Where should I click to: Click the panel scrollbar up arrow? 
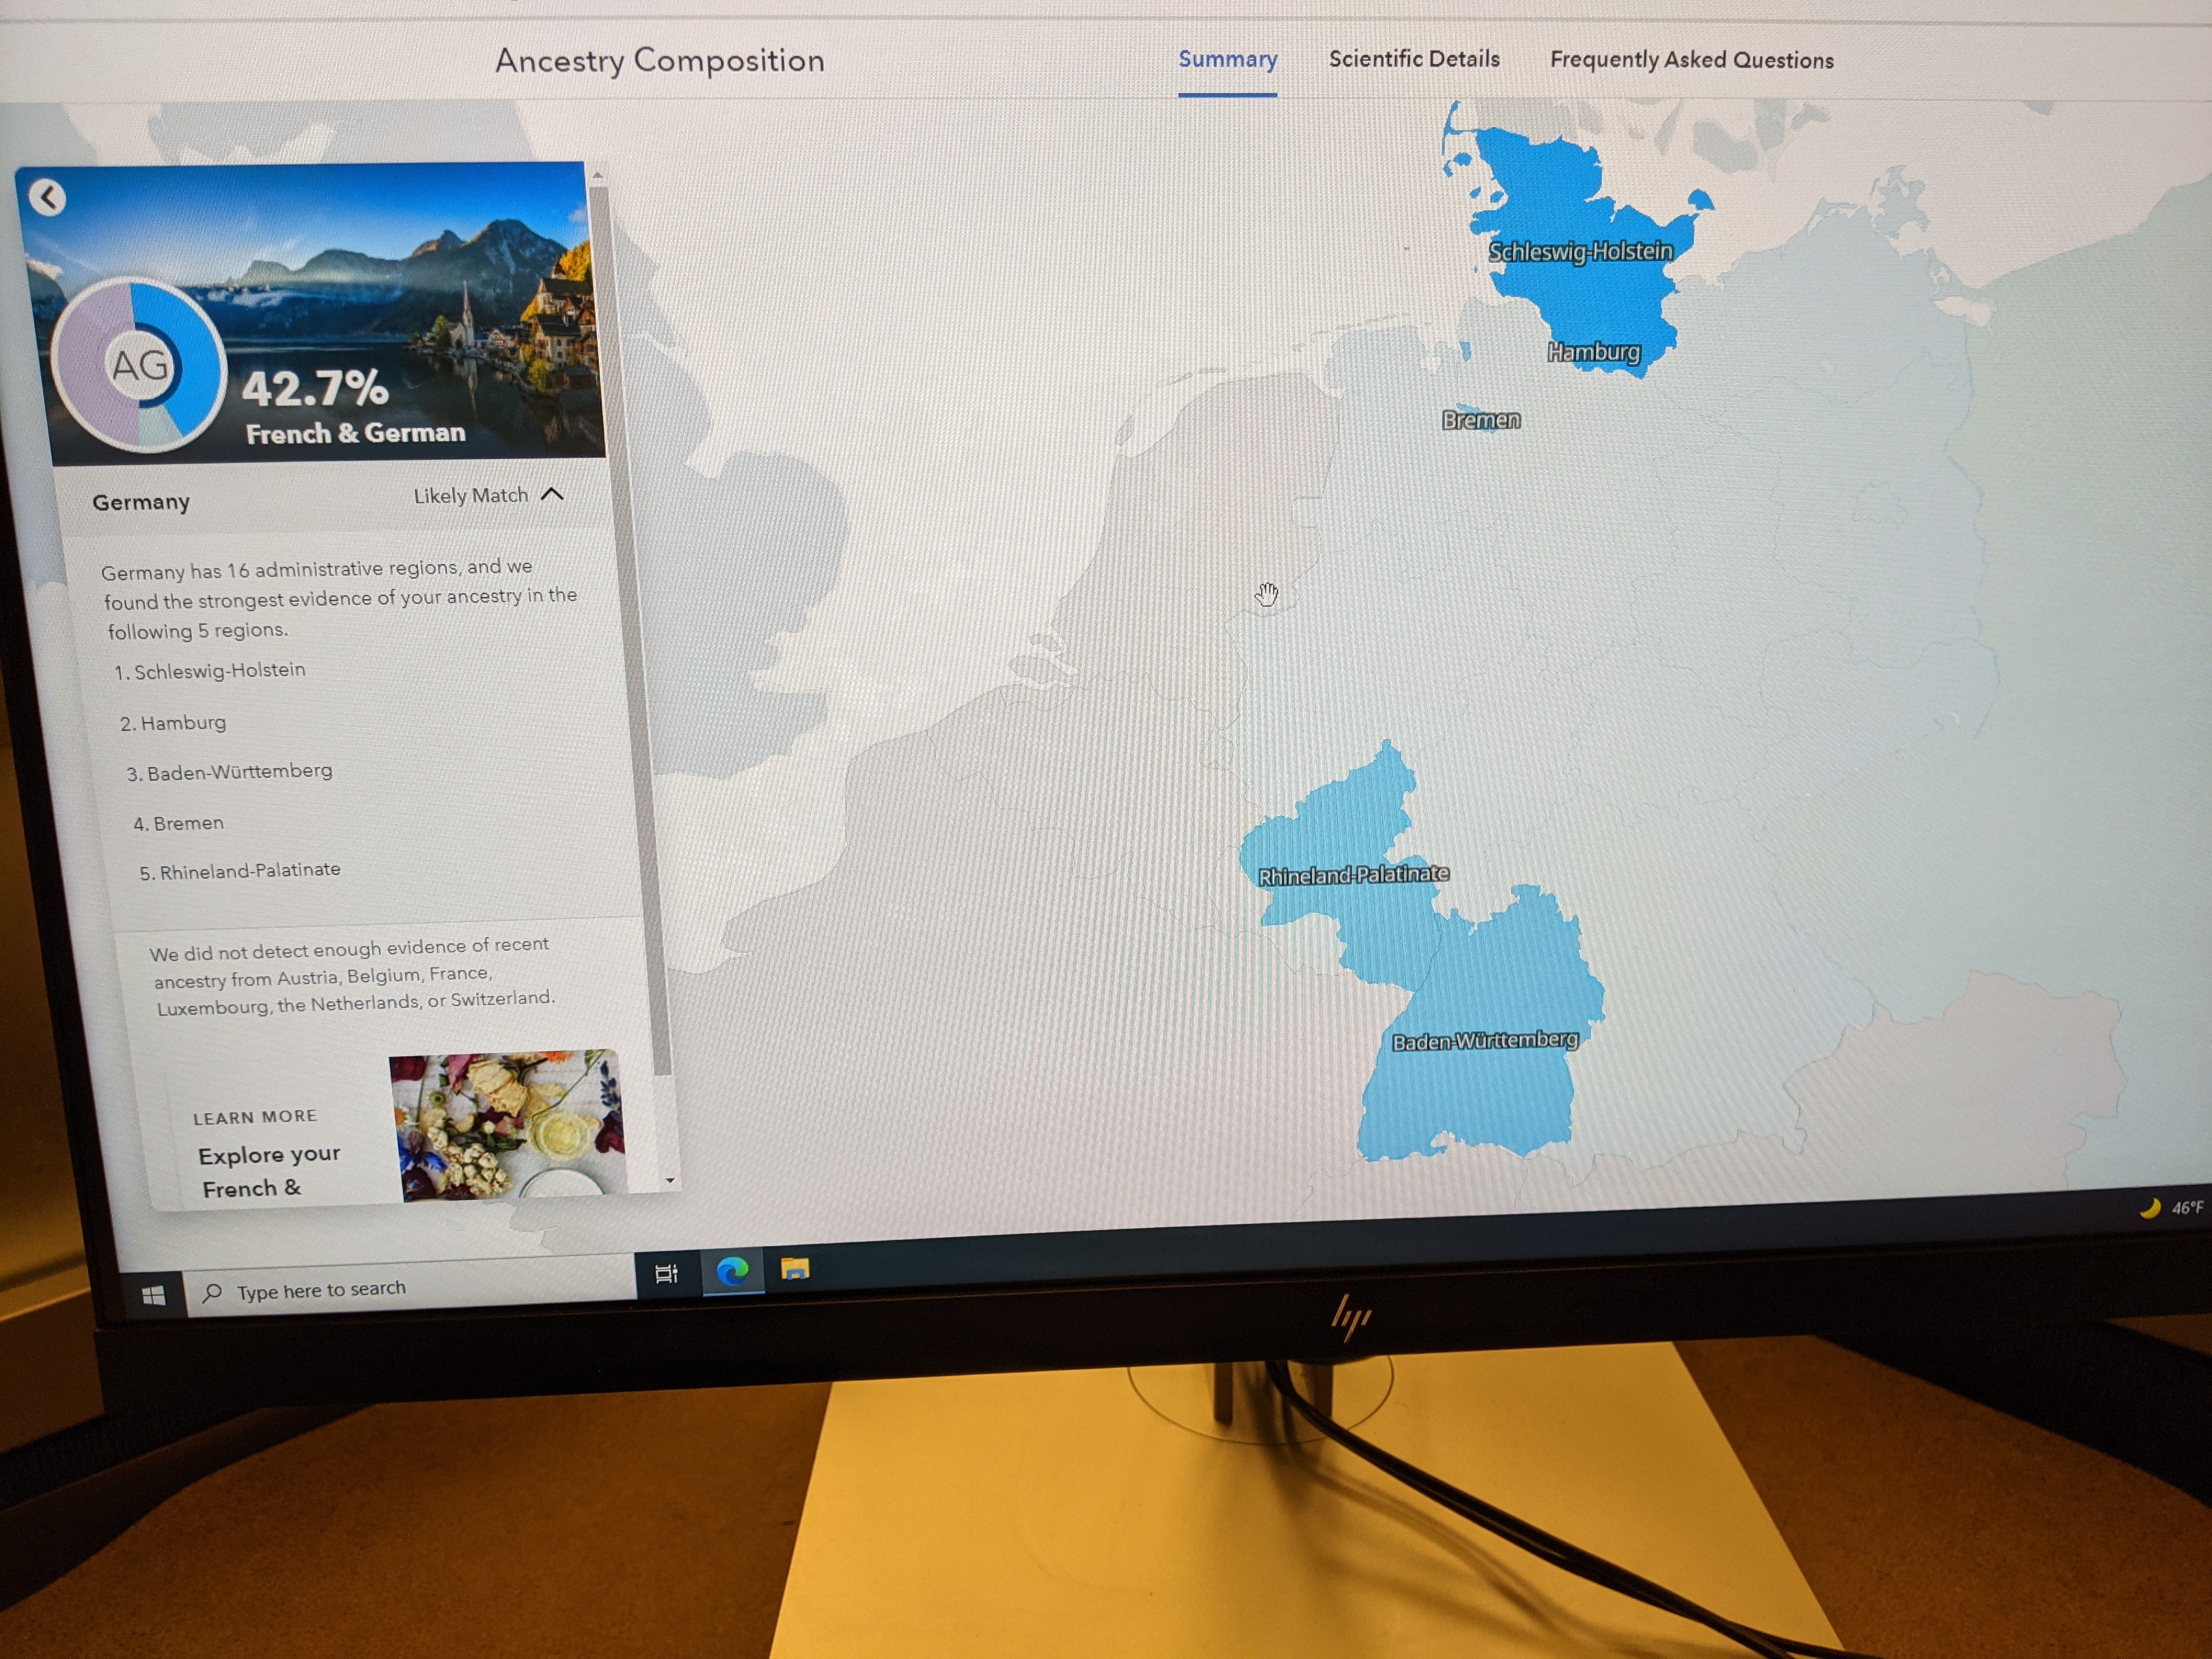pos(597,174)
